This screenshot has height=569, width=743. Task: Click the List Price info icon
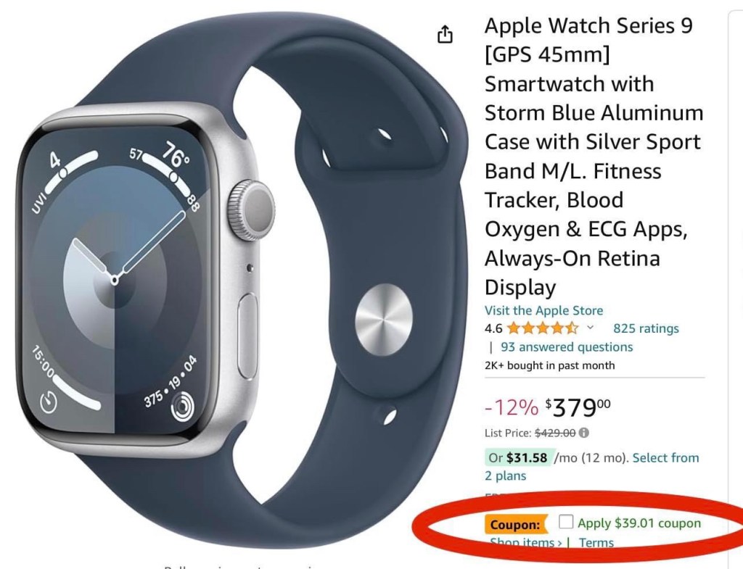[584, 433]
